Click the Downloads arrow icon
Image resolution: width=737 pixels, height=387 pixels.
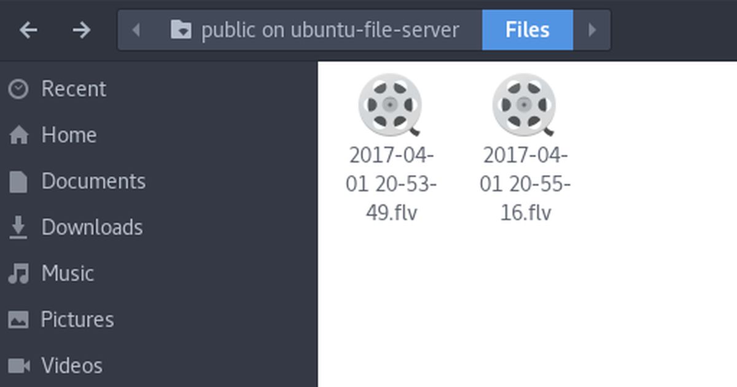pyautogui.click(x=18, y=227)
